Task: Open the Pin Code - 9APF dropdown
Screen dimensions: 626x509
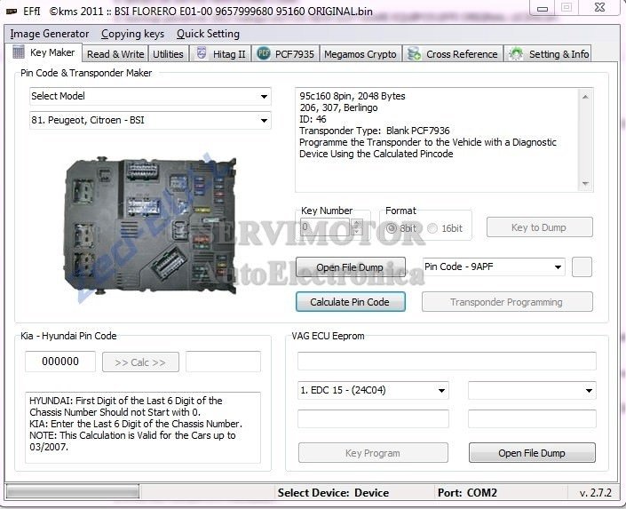Action: tap(558, 266)
